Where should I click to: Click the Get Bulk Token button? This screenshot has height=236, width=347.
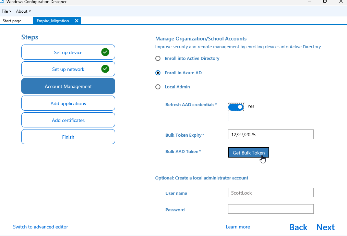(x=248, y=152)
